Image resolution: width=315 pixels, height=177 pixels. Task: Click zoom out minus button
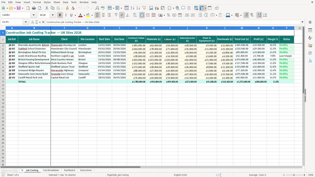coord(283,175)
